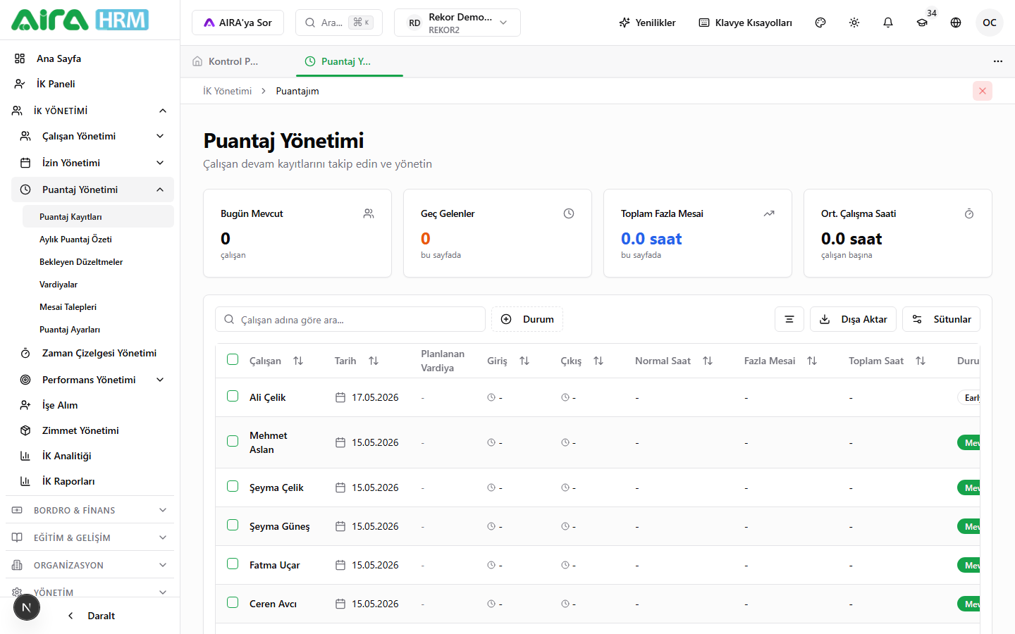This screenshot has width=1015, height=634.
Task: Expand İzin Yönetimi submenu
Action: click(x=92, y=163)
